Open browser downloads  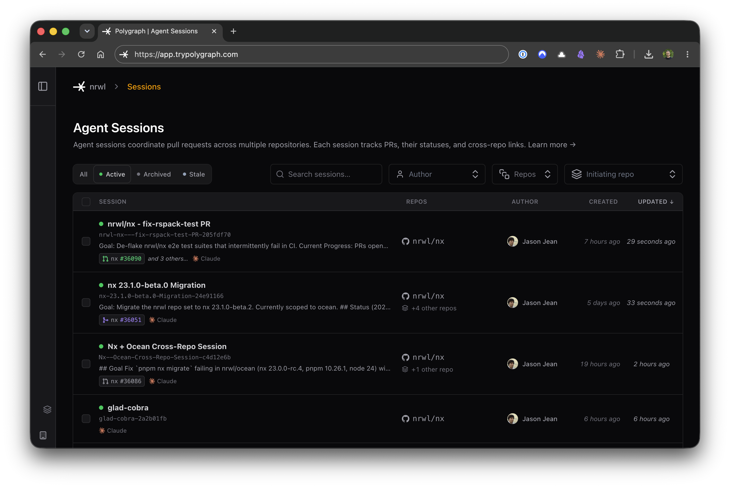649,55
